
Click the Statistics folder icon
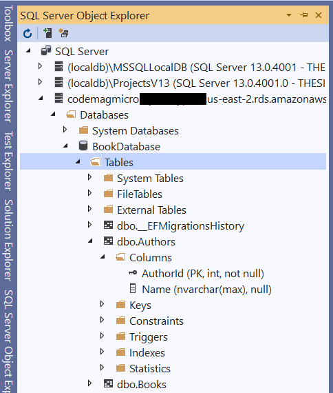(120, 368)
